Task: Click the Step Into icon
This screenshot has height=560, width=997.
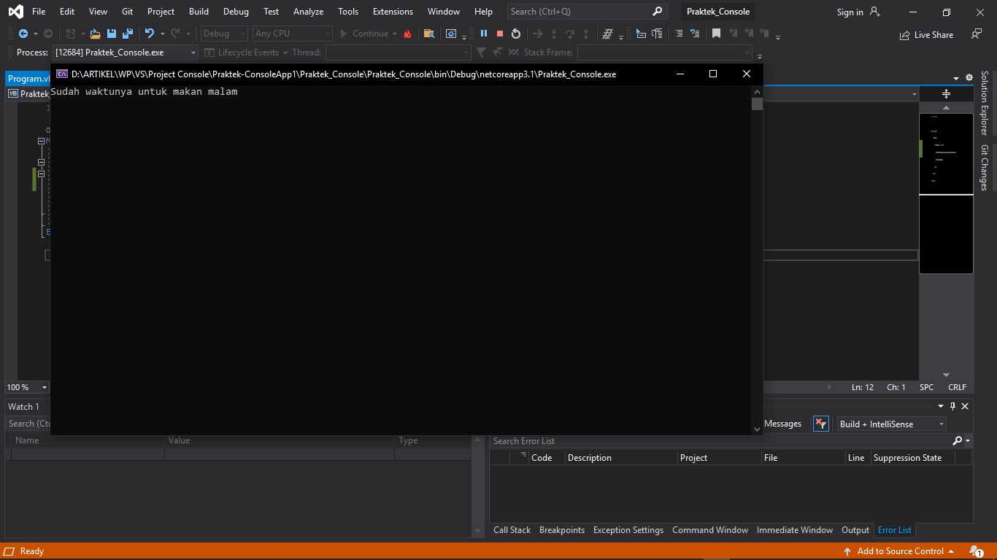Action: (x=554, y=34)
